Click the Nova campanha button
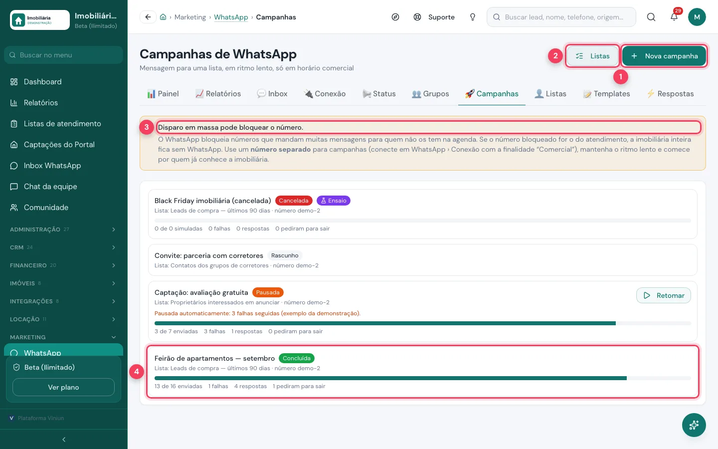Viewport: 718px width, 449px height. [x=664, y=56]
